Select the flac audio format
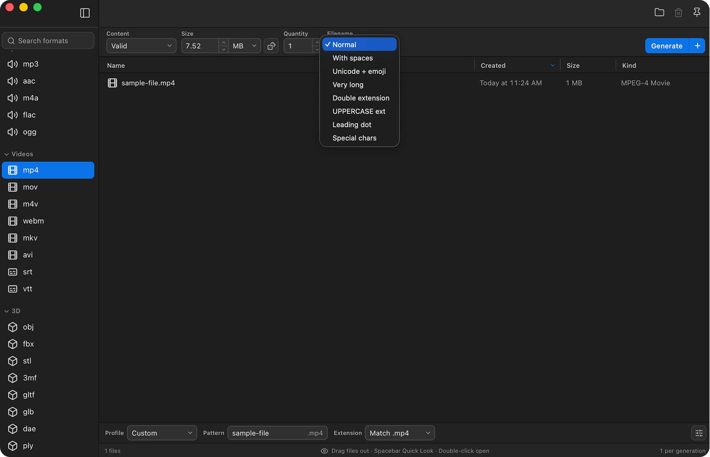The image size is (710, 457). [48, 115]
